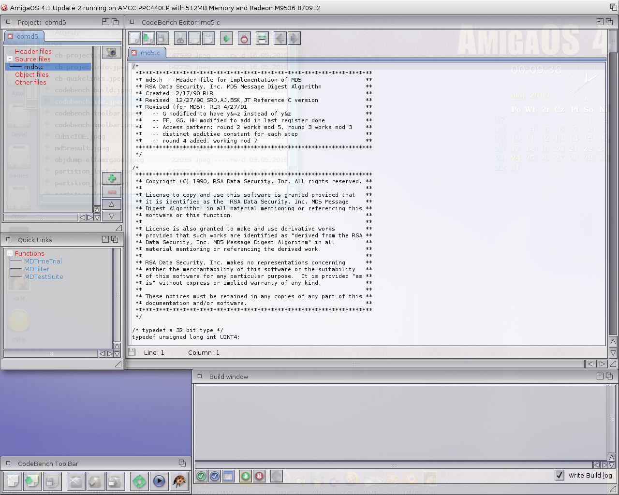619x495 pixels.
Task: Click the blue play icon in the CodeBench ToolBar
Action: [159, 481]
